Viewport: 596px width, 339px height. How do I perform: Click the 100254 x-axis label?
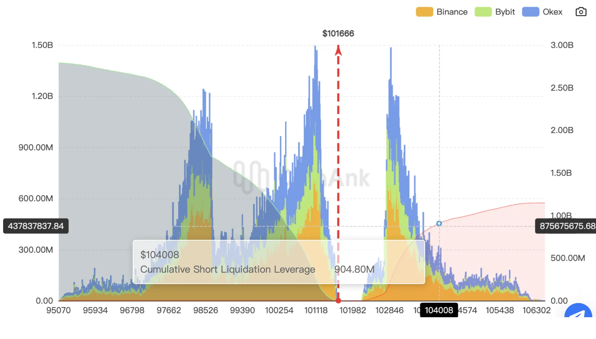pyautogui.click(x=279, y=310)
